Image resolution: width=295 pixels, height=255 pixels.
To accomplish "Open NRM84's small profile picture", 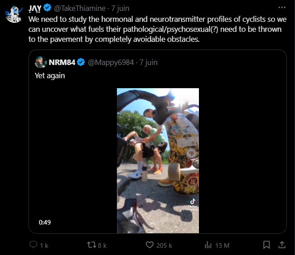I will [41, 62].
